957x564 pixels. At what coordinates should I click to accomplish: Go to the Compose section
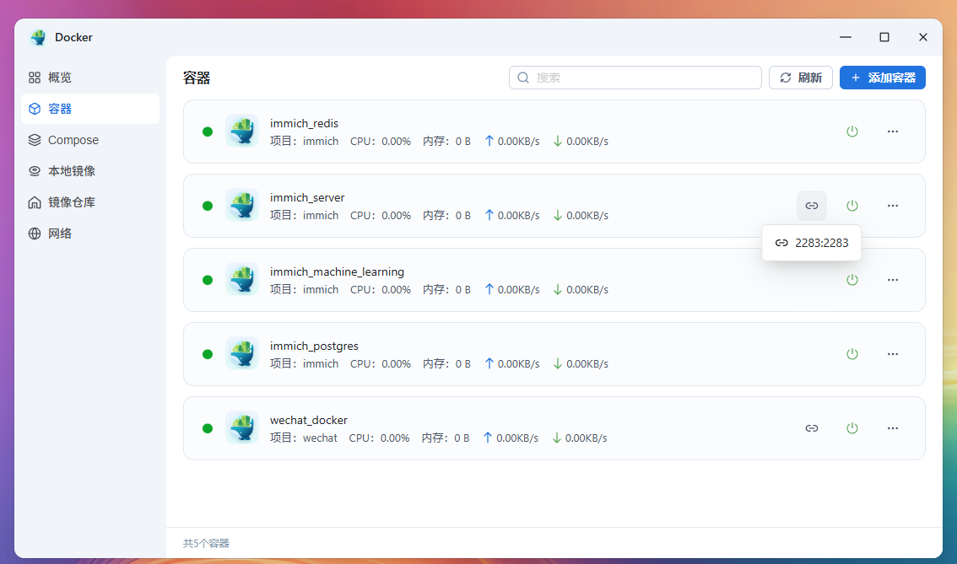click(x=89, y=140)
